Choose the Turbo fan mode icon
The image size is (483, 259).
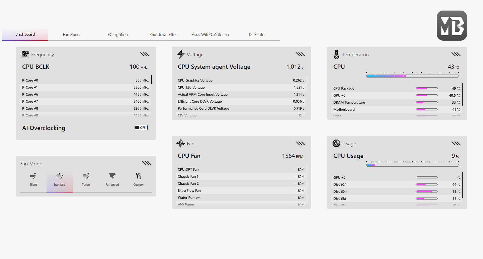tap(86, 176)
